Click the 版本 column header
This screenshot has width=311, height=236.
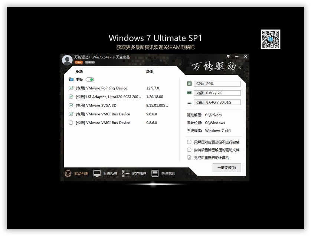tap(150, 71)
